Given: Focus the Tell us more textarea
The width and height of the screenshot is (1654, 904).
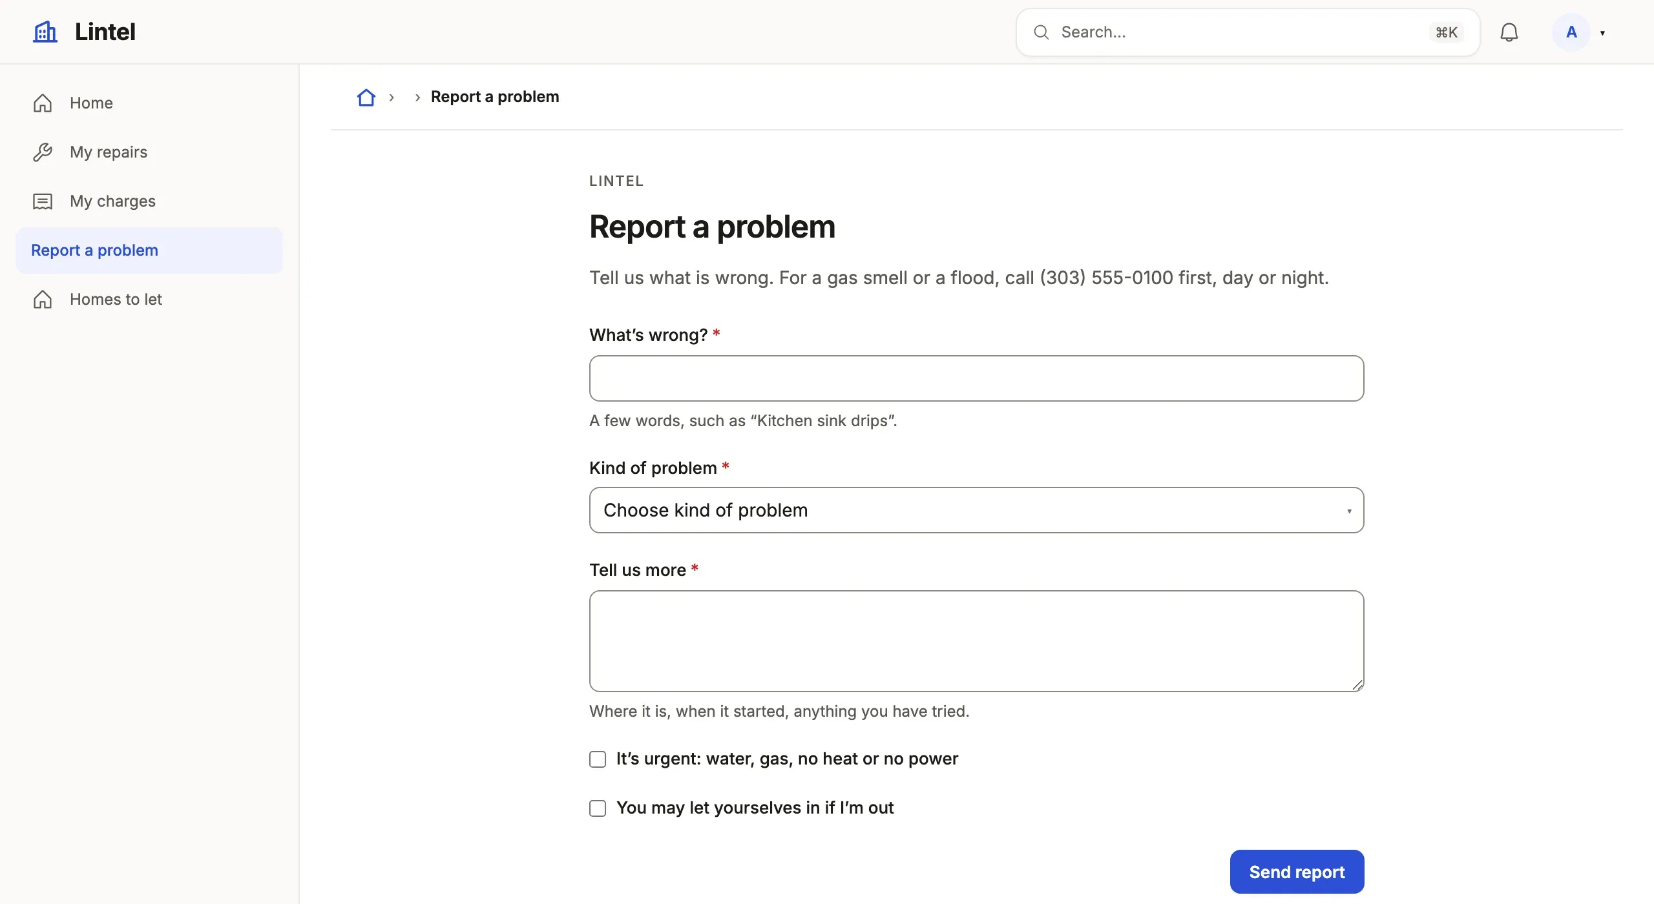Looking at the screenshot, I should pyautogui.click(x=976, y=641).
